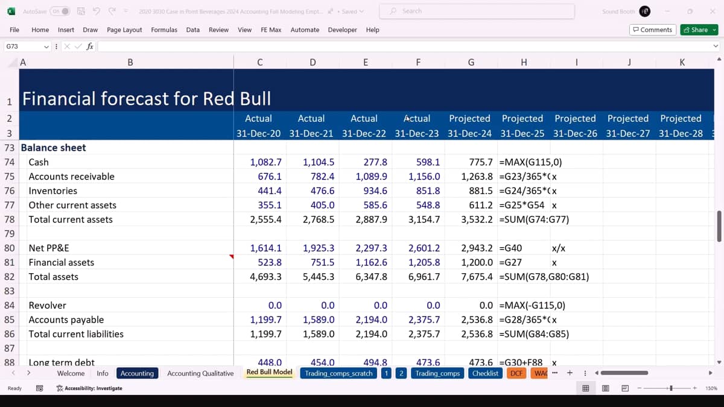
Task: Click the Share button
Action: tap(699, 30)
